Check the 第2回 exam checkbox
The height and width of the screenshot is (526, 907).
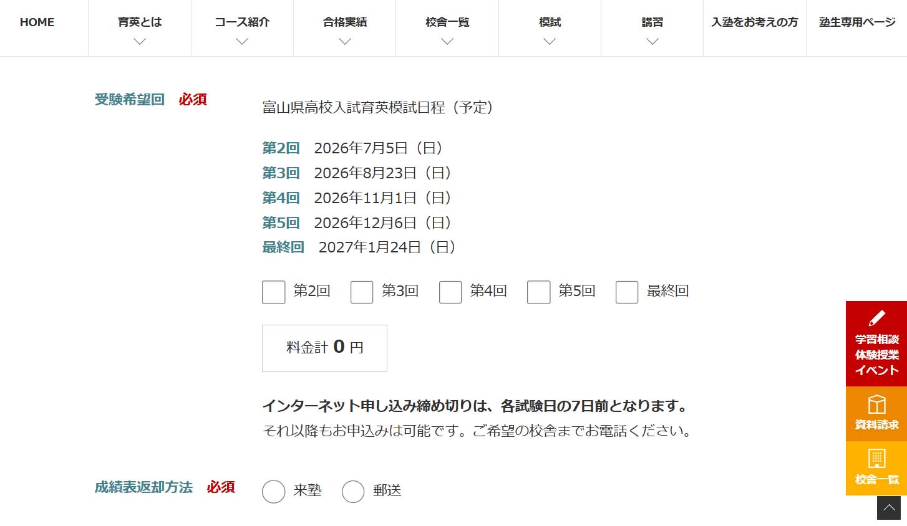(273, 292)
